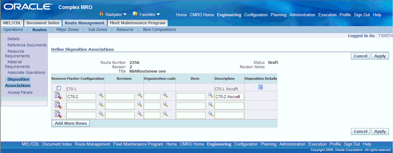The width and height of the screenshot is (393, 153).
Task: Open the Major Zones subtab
Action: pos(68,30)
